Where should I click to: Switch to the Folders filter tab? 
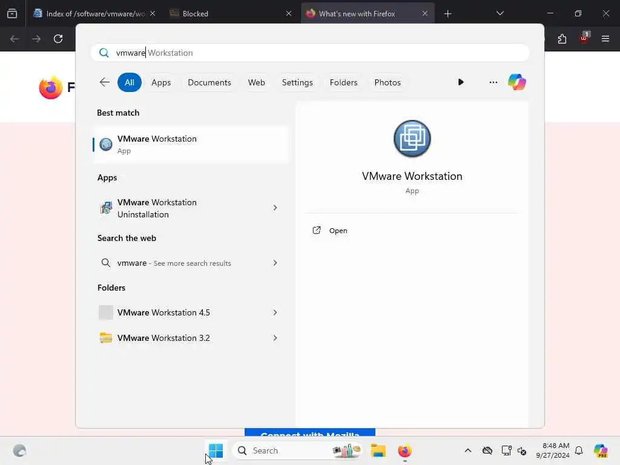click(x=343, y=82)
